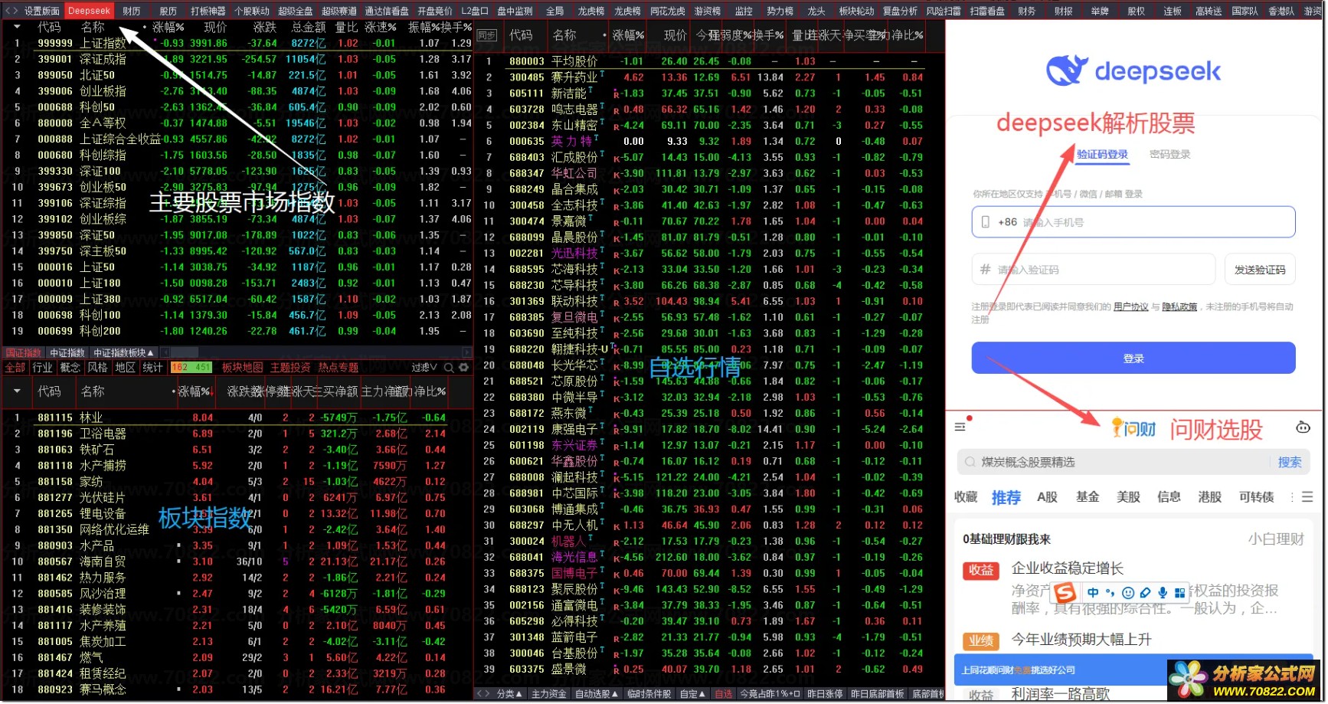Expand the 过滤 dropdown
The image size is (1328, 704).
click(x=424, y=368)
